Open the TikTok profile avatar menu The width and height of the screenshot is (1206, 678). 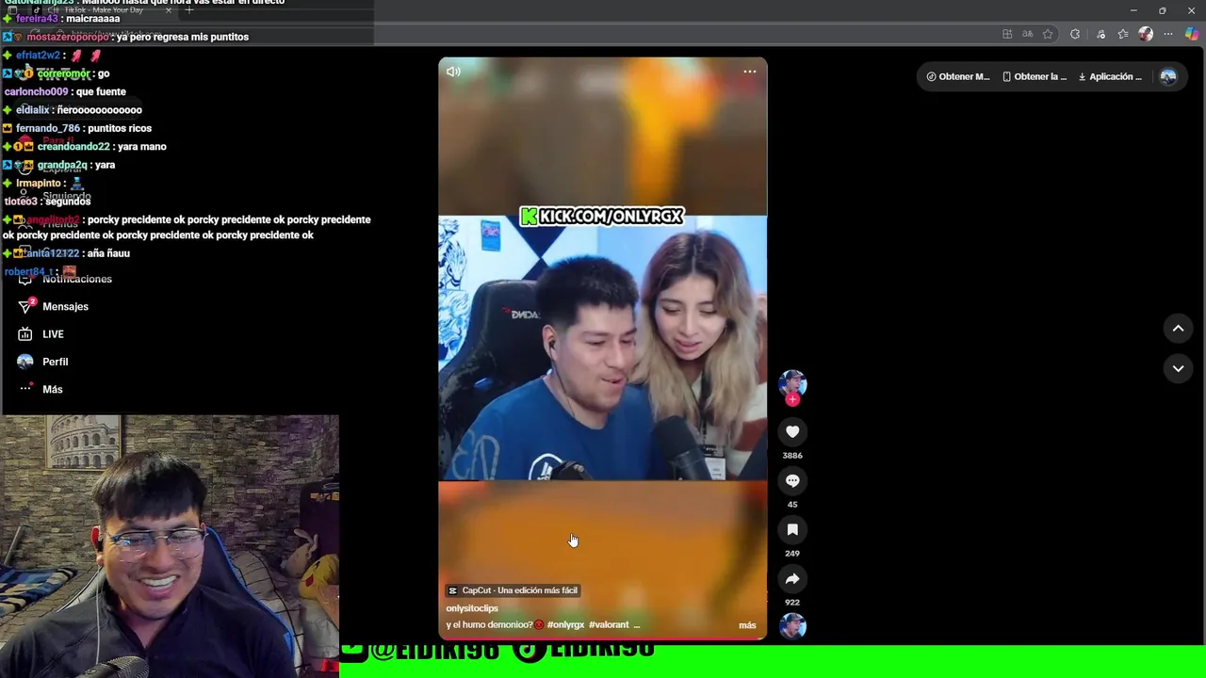(x=1168, y=77)
